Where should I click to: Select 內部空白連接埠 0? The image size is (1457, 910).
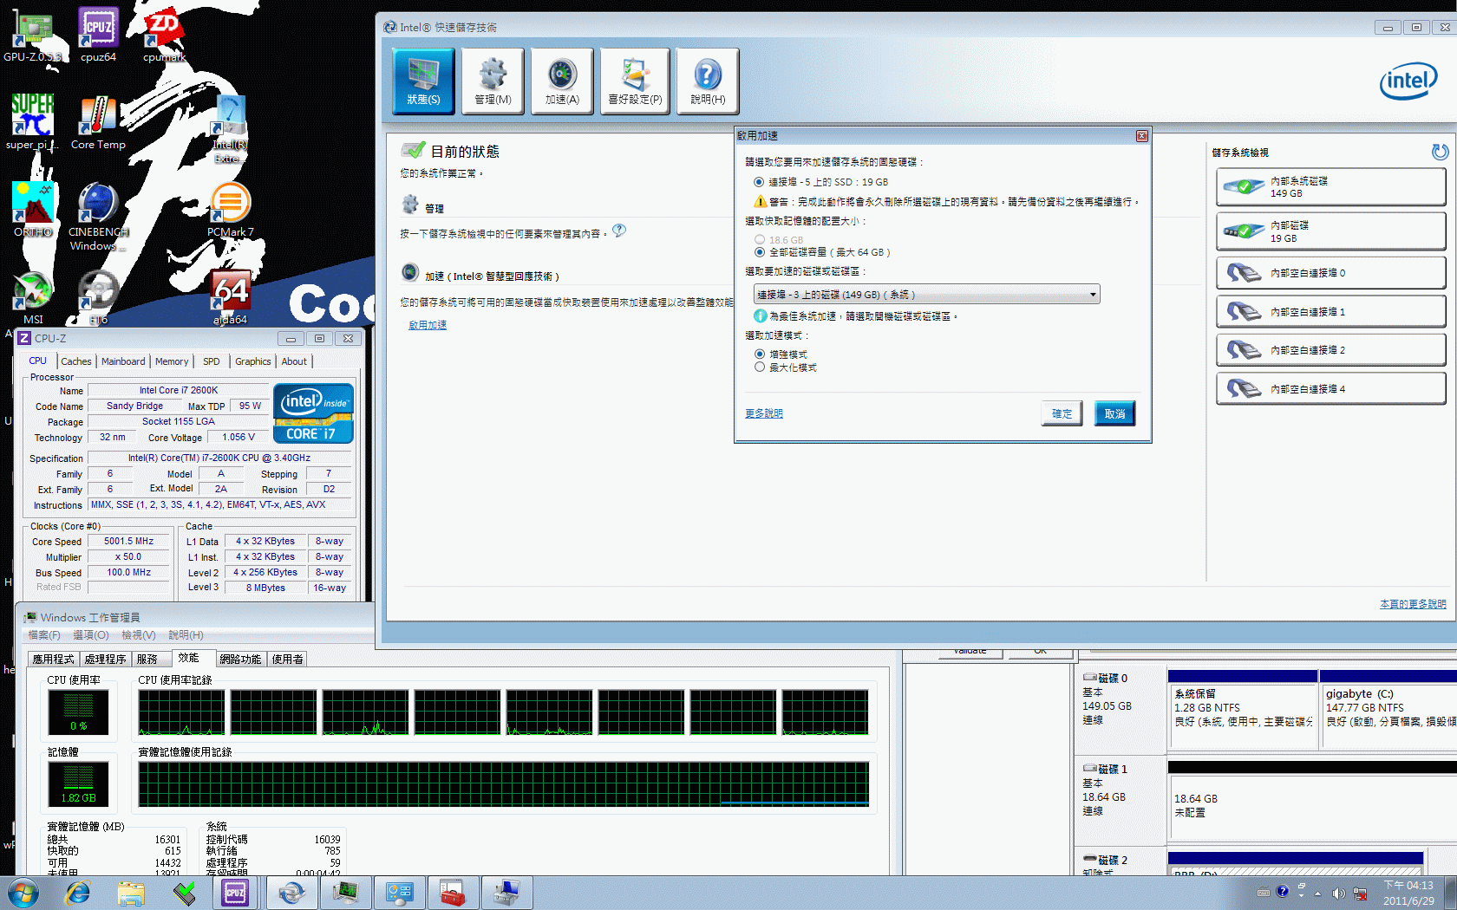click(1330, 273)
